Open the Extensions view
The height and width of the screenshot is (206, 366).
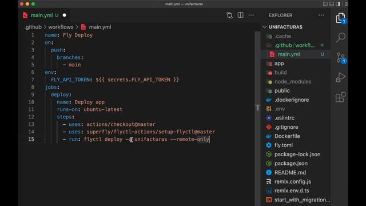click(x=341, y=97)
